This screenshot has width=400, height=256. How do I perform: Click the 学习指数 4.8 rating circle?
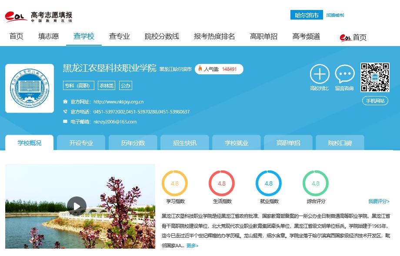pos(175,183)
